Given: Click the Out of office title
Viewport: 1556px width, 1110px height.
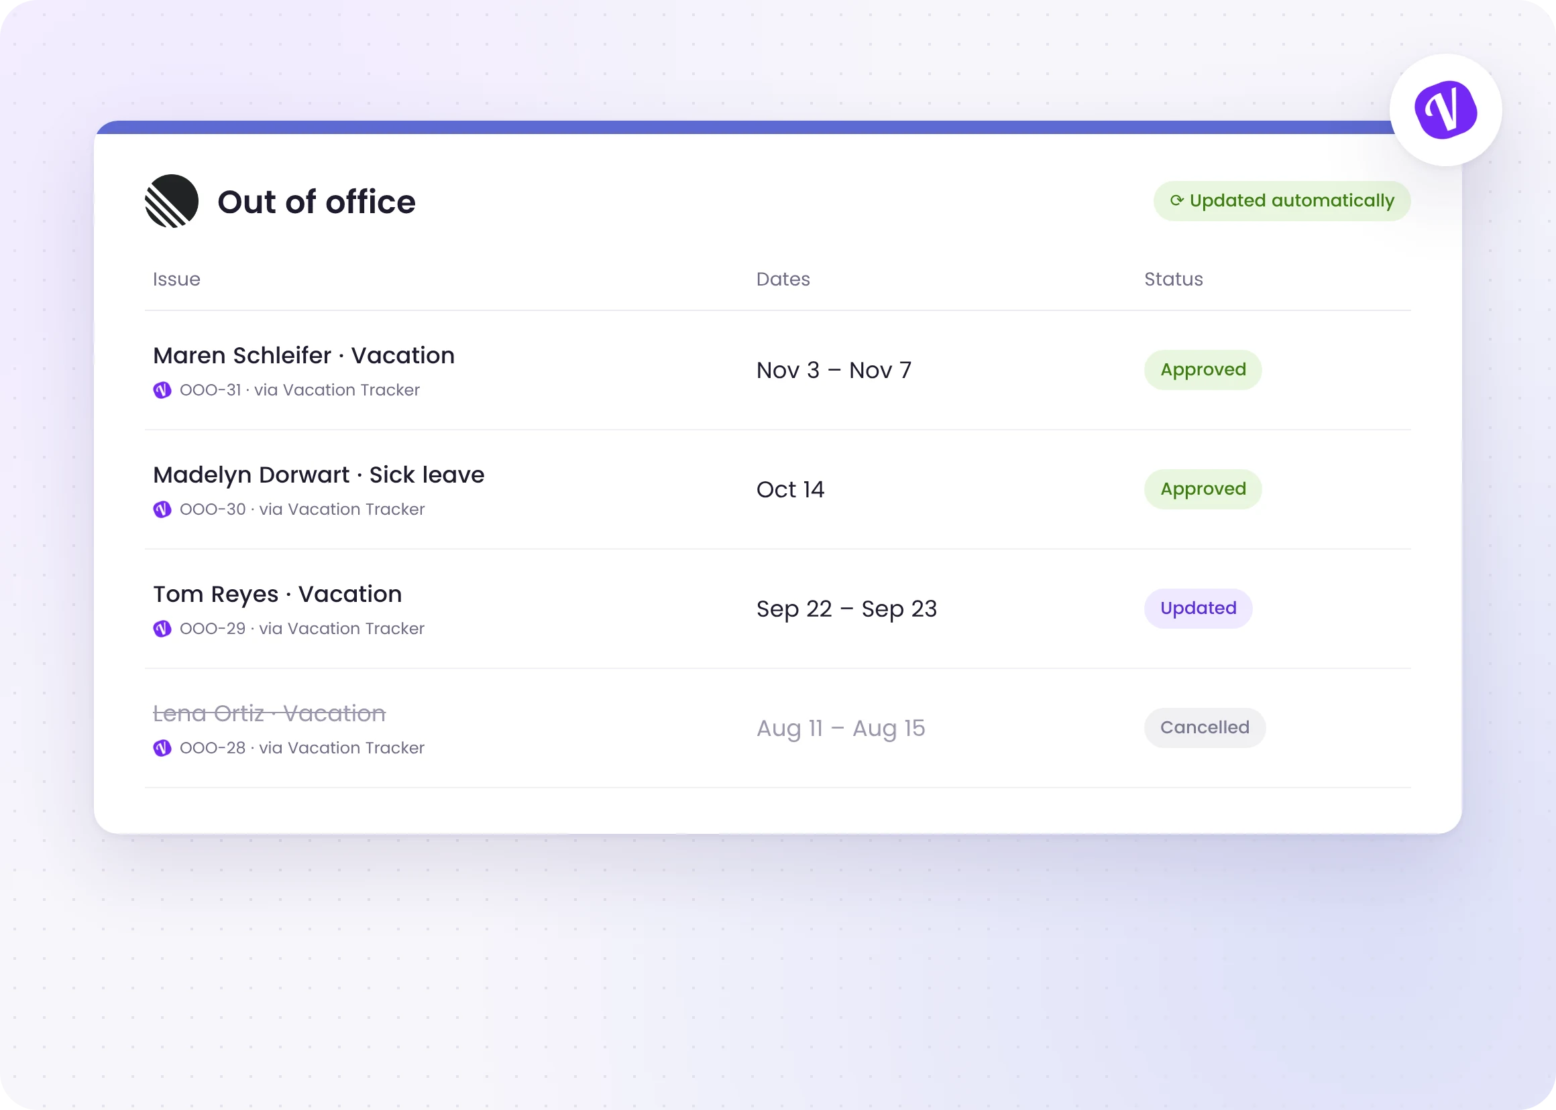Looking at the screenshot, I should [x=317, y=202].
